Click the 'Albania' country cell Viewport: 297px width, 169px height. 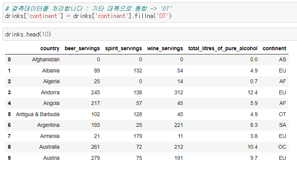coord(51,71)
